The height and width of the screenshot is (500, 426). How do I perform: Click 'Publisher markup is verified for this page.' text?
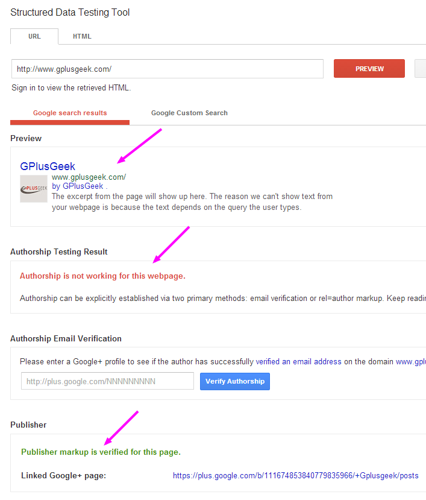point(101,452)
